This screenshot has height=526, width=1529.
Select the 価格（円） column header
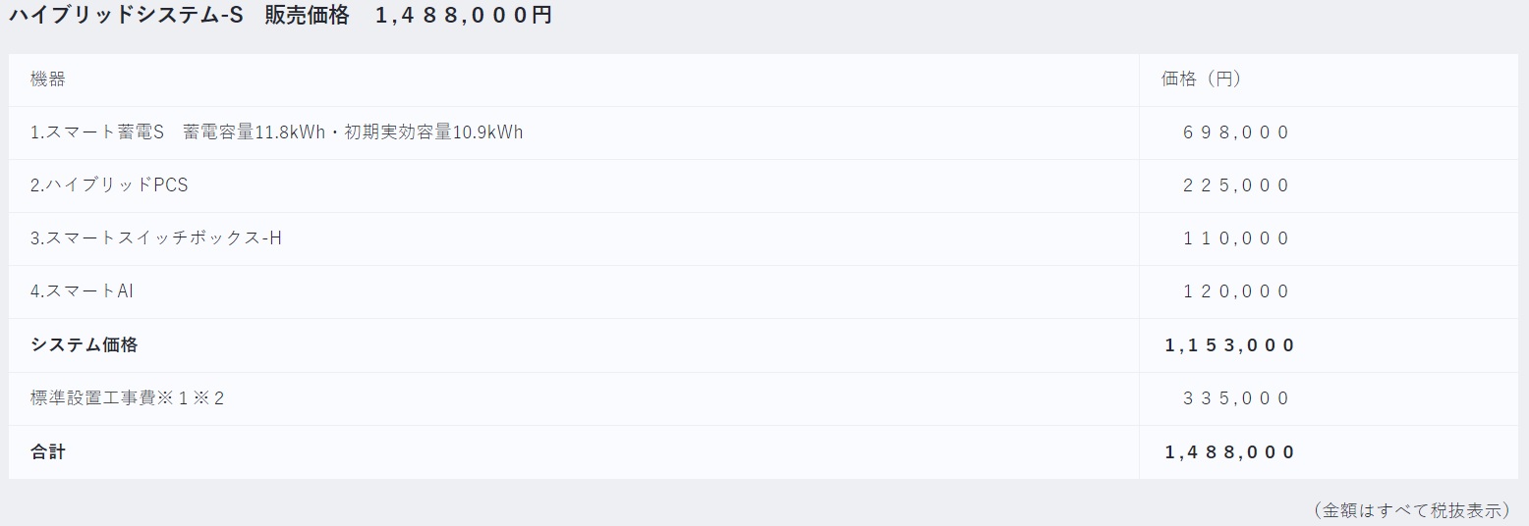click(x=1202, y=79)
